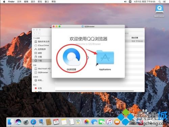Open iTunes from the Dock
Screen dimensions: 169x127
click(x=110, y=122)
